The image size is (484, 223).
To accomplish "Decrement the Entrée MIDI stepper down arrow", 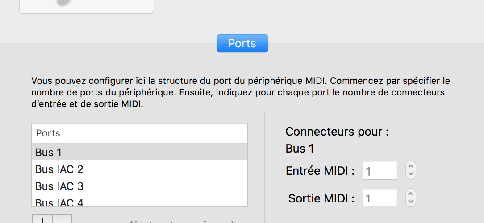I will [411, 174].
